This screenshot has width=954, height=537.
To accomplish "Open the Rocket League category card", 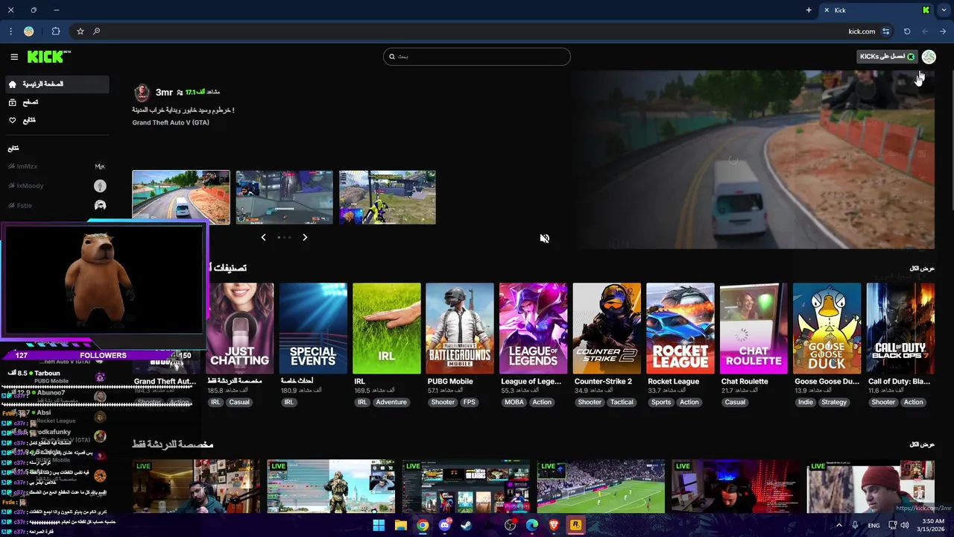I will pyautogui.click(x=680, y=328).
